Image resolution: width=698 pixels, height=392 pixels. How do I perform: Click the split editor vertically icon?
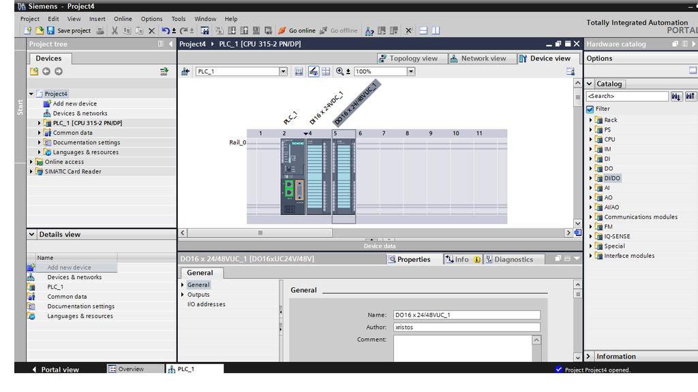coord(436,30)
